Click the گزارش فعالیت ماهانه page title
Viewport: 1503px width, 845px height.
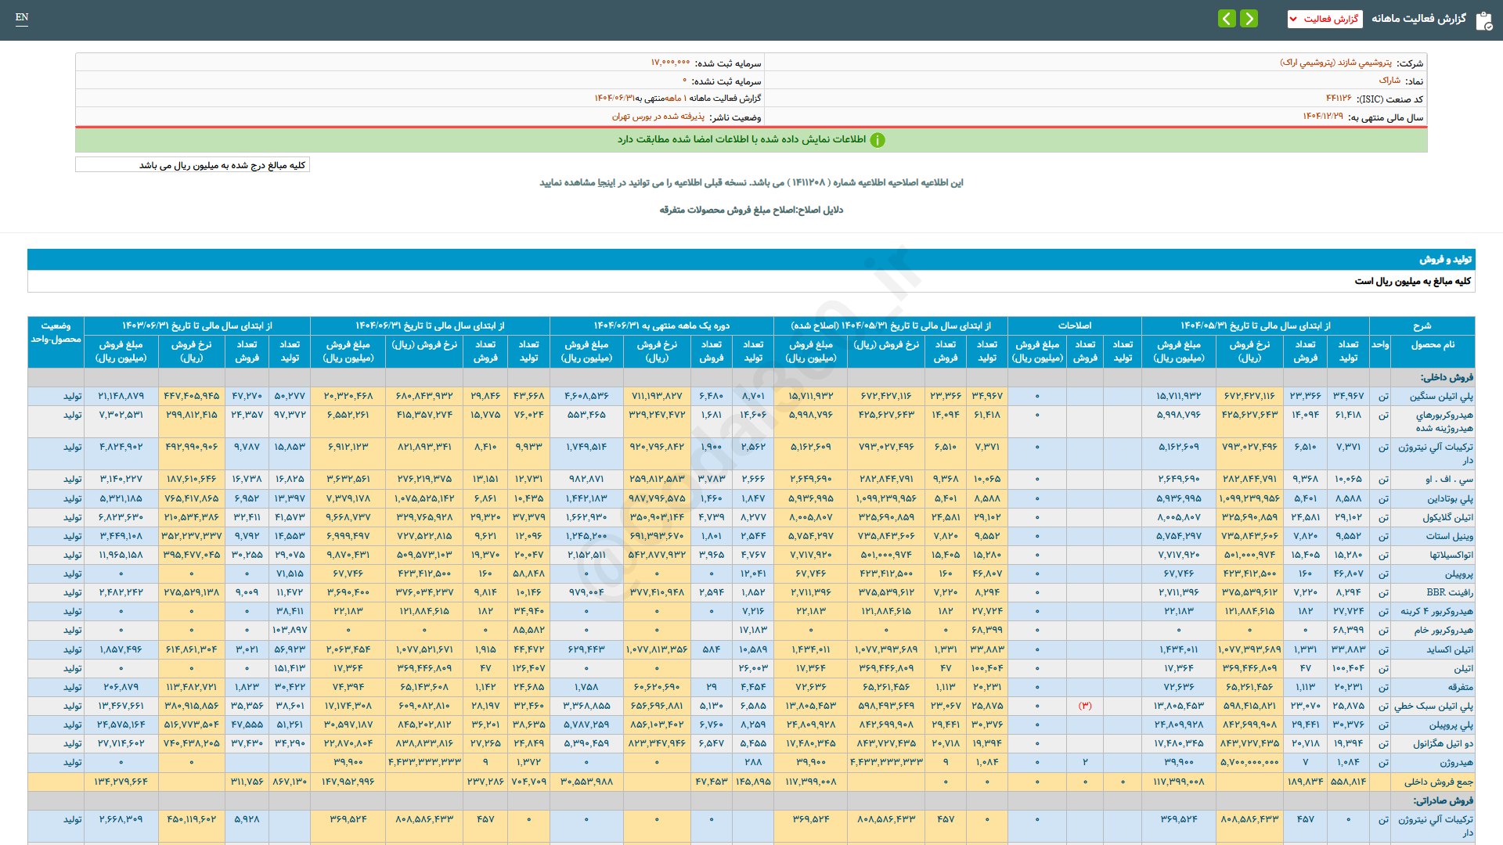[1418, 19]
